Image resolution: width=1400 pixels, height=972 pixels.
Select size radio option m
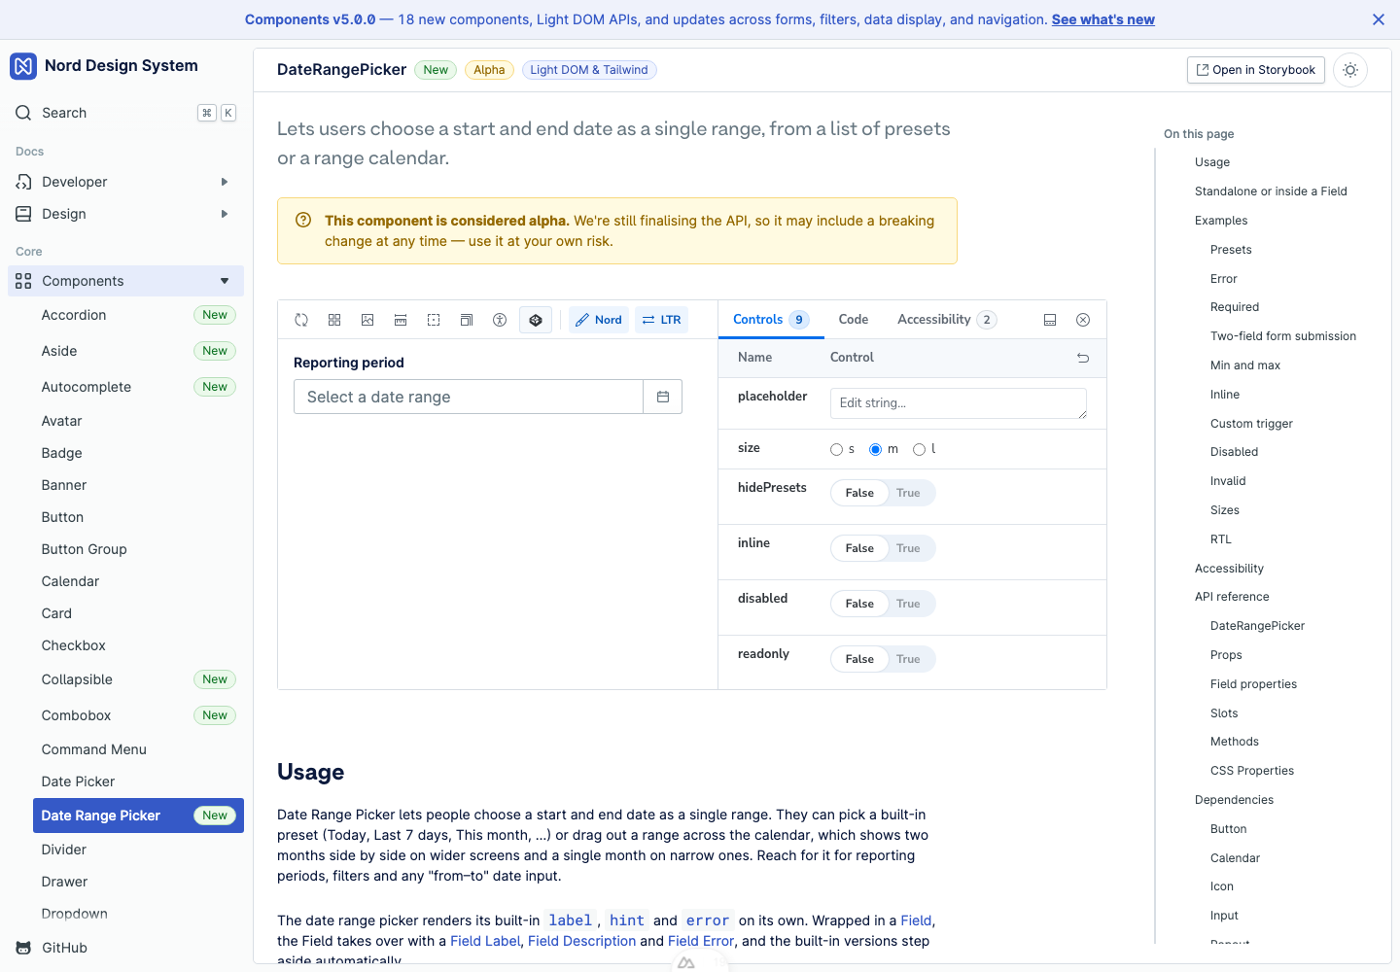[875, 449]
